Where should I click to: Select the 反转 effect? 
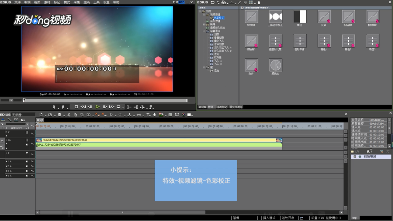324,17
